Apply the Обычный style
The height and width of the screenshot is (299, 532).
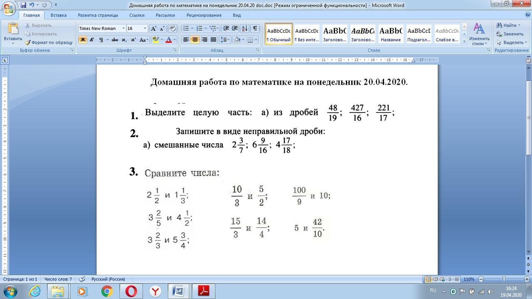(279, 34)
